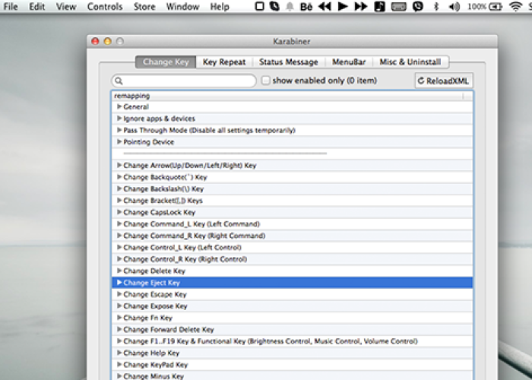Screen dimensions: 532x380
Task: Click the ReloadXML button
Action: coord(443,81)
